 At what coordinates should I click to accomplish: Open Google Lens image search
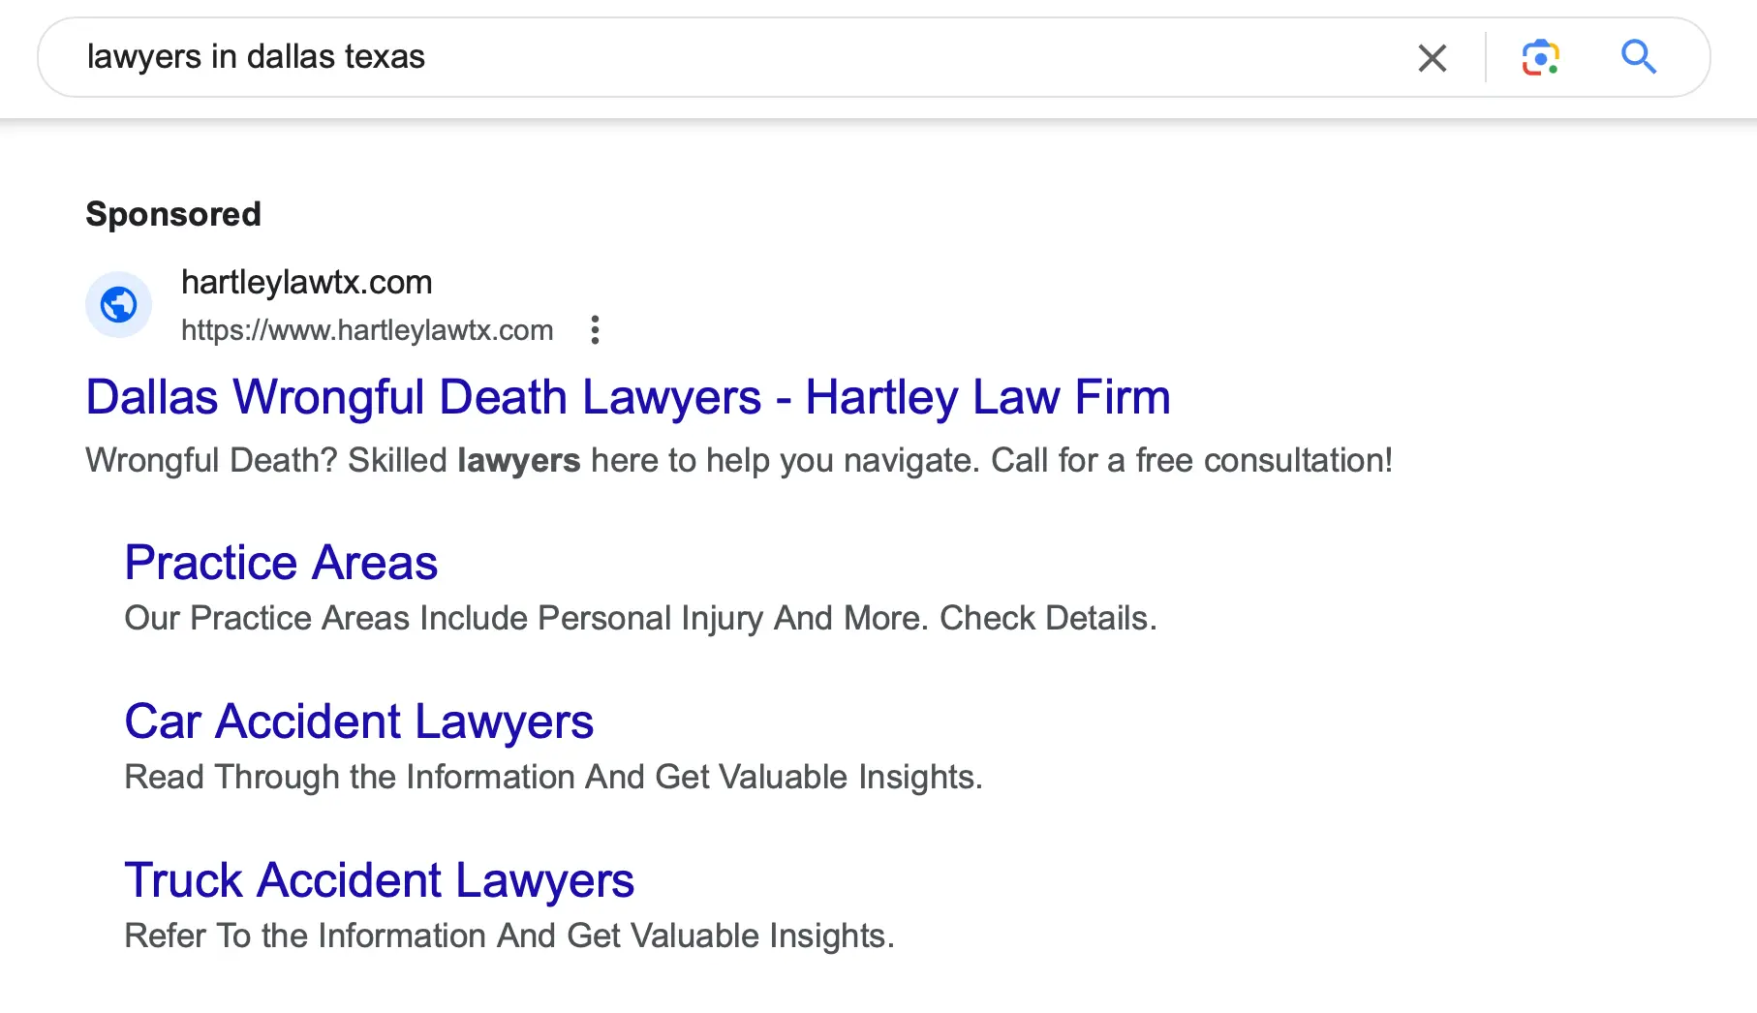(1540, 58)
